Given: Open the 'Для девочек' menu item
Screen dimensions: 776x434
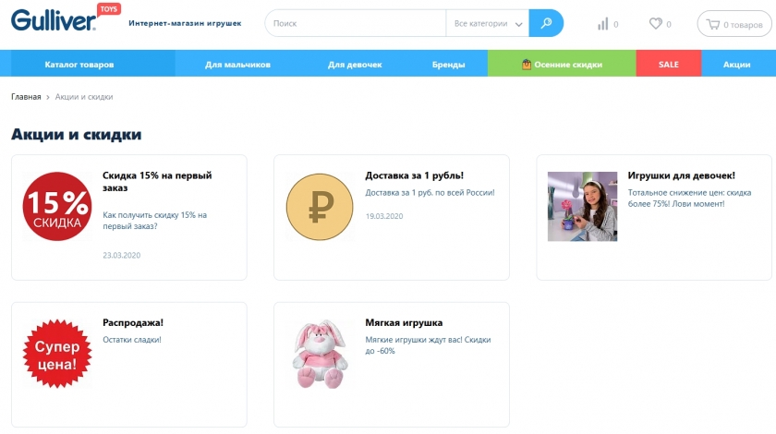Looking at the screenshot, I should (355, 65).
